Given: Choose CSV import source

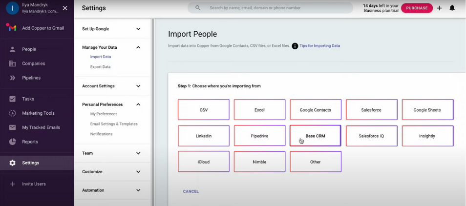Looking at the screenshot, I should coord(204,109).
